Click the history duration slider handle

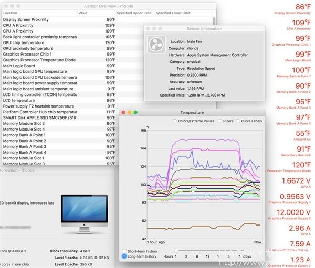tap(176, 251)
